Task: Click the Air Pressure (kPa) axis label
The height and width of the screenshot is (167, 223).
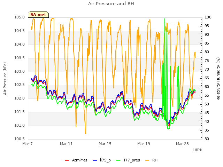Action: click(x=5, y=79)
